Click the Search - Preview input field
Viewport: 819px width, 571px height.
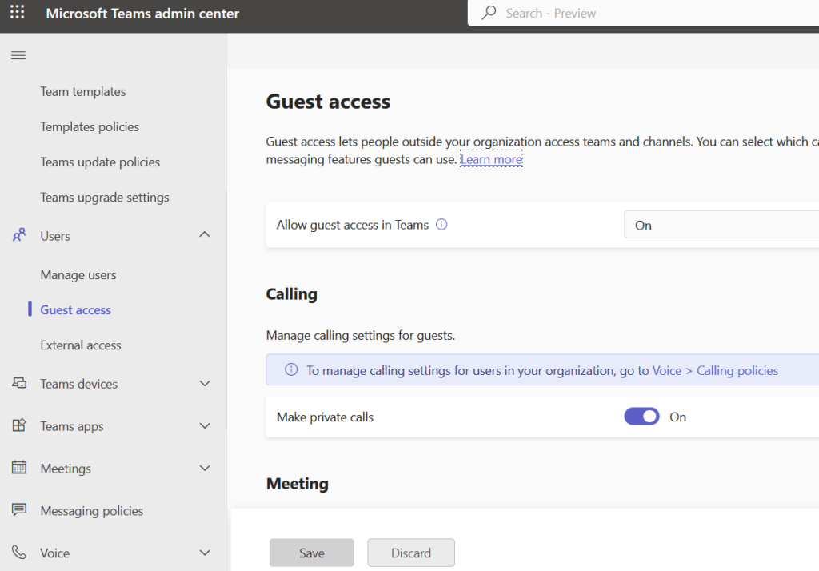(644, 13)
